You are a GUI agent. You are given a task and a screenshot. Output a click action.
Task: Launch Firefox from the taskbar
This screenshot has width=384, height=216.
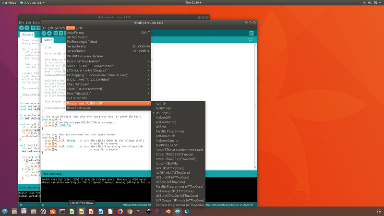120,211
